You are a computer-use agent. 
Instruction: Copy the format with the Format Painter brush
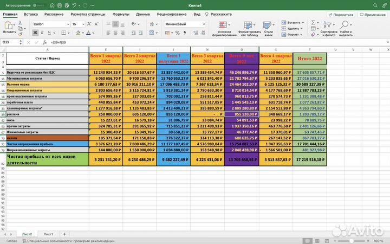point(20,34)
